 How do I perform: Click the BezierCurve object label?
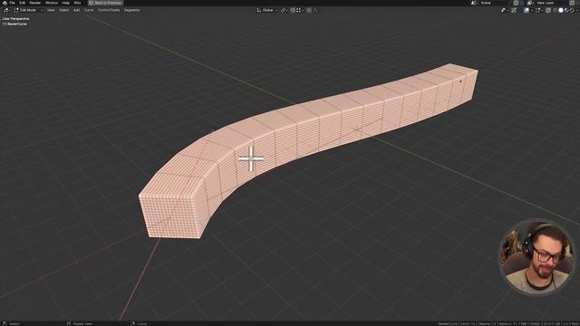click(x=14, y=24)
